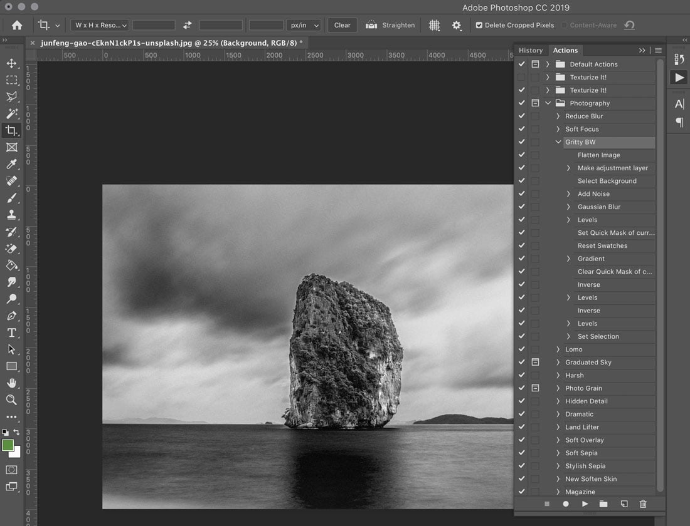
Task: Expand the Default Actions set
Action: coord(548,64)
